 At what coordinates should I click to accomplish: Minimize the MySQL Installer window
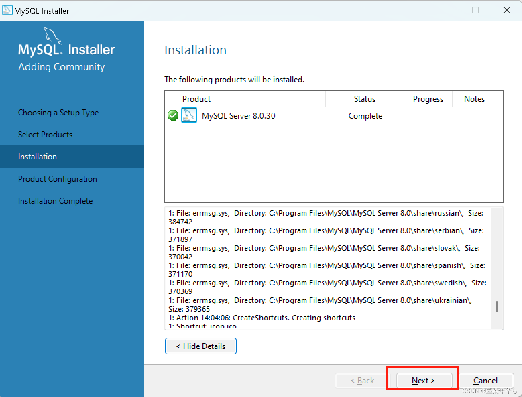[445, 10]
